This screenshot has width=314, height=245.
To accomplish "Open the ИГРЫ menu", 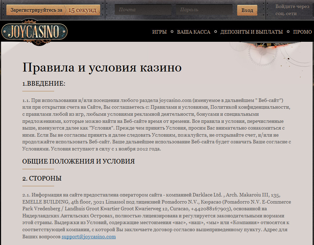I will 159,32.
